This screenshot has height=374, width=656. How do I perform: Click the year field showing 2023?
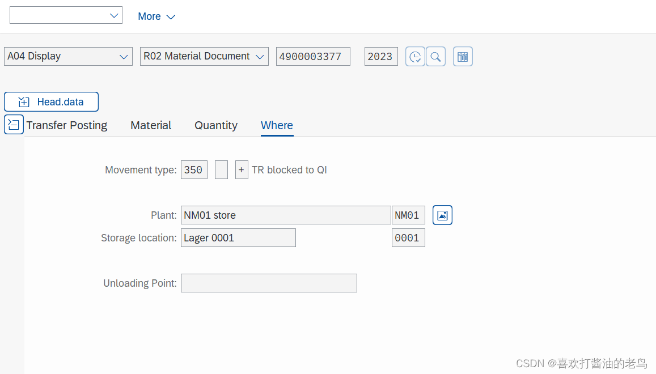(380, 56)
